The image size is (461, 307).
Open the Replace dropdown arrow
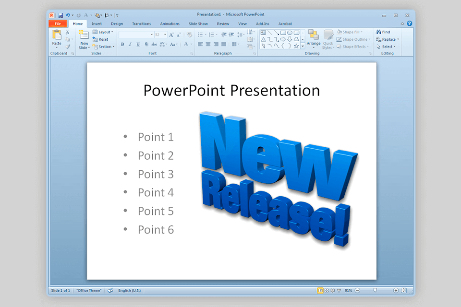[x=398, y=39]
